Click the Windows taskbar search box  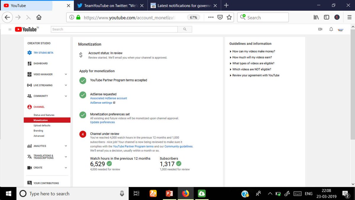(73, 194)
